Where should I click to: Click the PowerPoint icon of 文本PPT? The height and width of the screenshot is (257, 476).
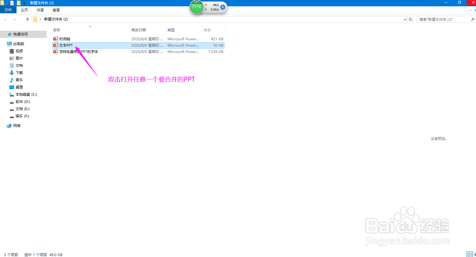click(56, 45)
